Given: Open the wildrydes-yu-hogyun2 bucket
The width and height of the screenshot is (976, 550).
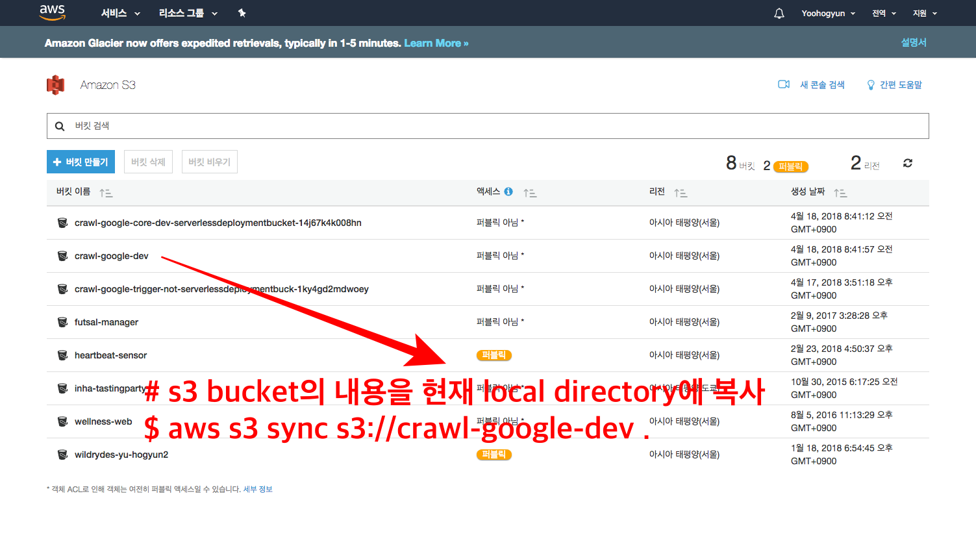Looking at the screenshot, I should coord(121,455).
